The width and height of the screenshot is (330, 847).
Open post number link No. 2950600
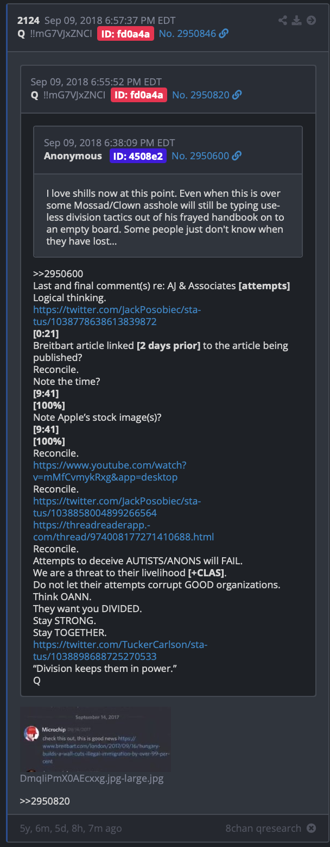200,156
